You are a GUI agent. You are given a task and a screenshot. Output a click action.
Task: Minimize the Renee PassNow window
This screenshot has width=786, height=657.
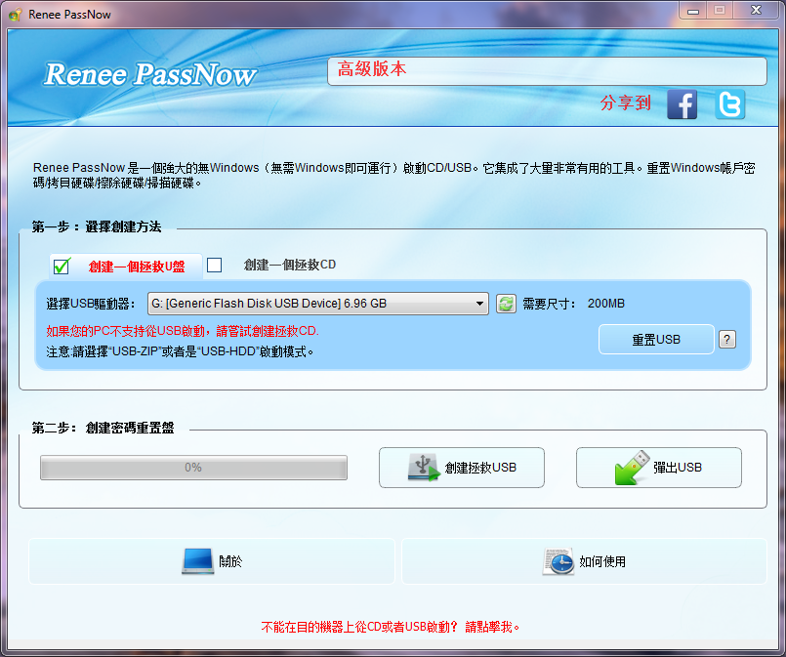693,11
